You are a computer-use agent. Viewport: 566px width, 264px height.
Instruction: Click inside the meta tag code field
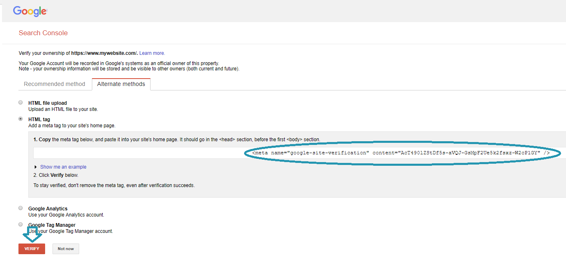click(300, 153)
